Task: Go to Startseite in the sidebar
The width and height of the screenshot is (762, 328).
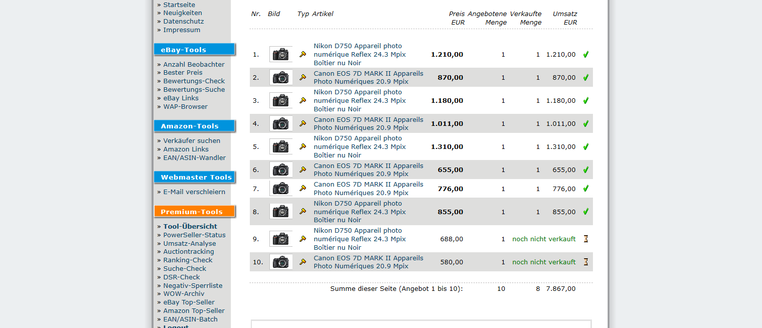Action: coord(179,5)
